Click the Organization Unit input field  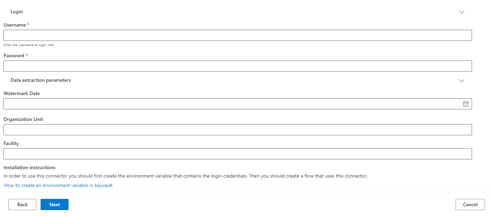pos(237,130)
